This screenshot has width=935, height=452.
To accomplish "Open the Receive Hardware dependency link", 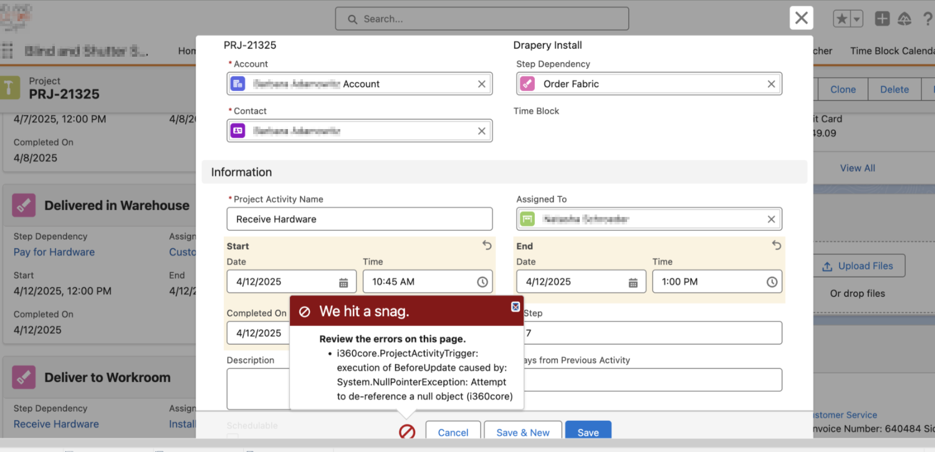I will coord(56,424).
